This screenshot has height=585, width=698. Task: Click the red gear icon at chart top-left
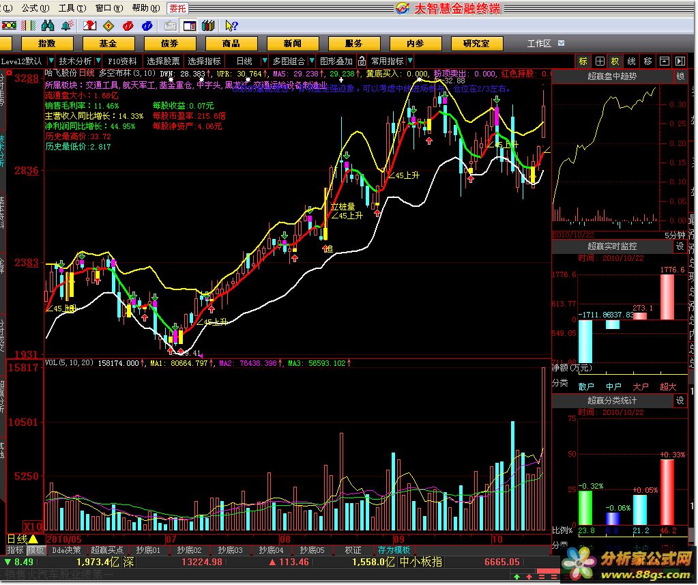coord(8,73)
